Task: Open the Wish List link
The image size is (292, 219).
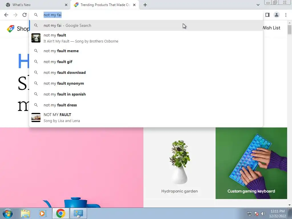Action: click(x=271, y=28)
